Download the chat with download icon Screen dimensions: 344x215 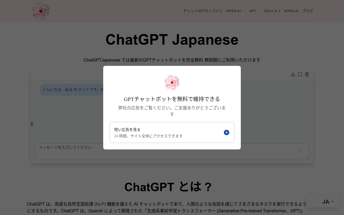[293, 74]
